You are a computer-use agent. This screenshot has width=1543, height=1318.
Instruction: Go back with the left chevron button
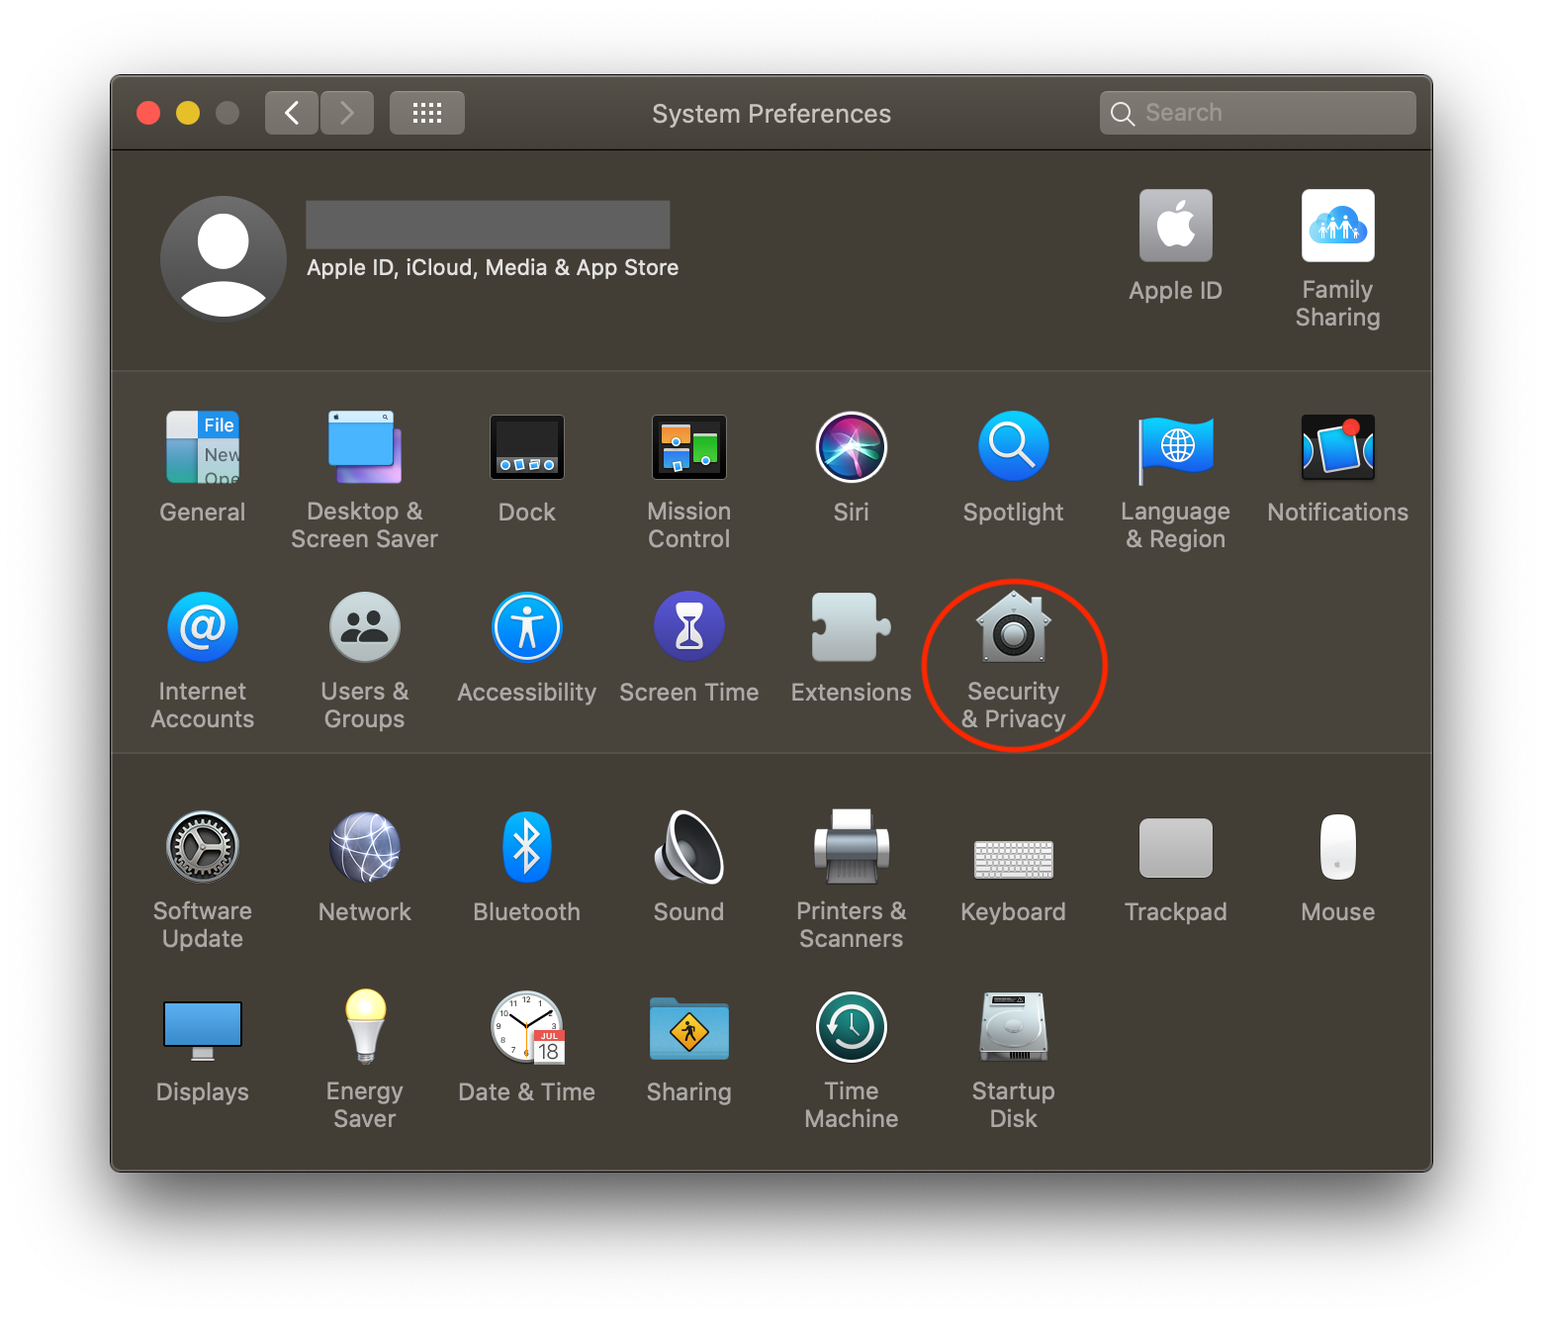[292, 113]
